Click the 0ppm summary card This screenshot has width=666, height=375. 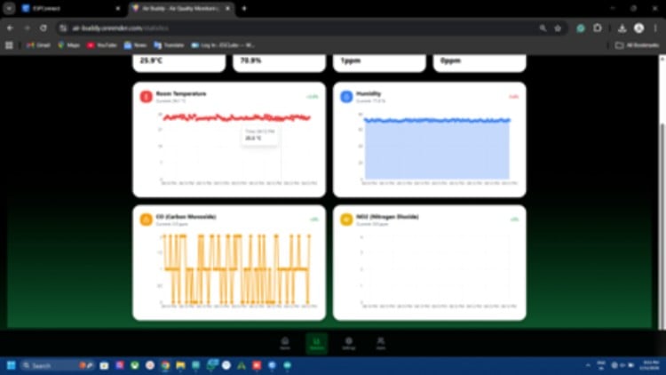pyautogui.click(x=480, y=63)
